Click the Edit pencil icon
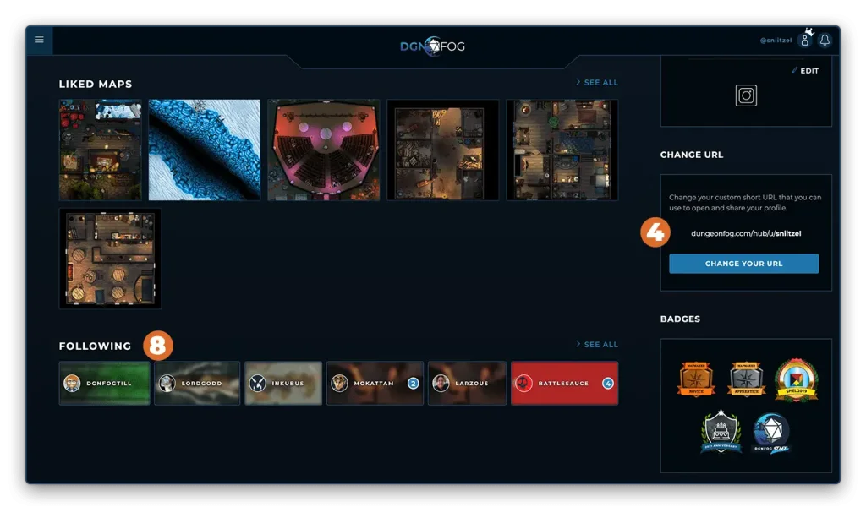Viewport: 866px width, 518px height. point(795,70)
